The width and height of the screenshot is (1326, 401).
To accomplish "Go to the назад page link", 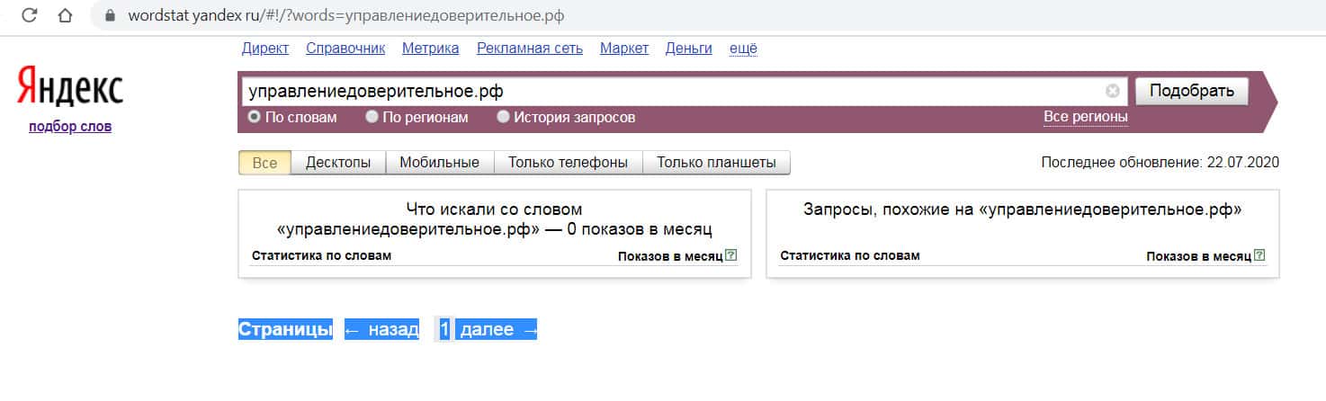I will [x=381, y=330].
